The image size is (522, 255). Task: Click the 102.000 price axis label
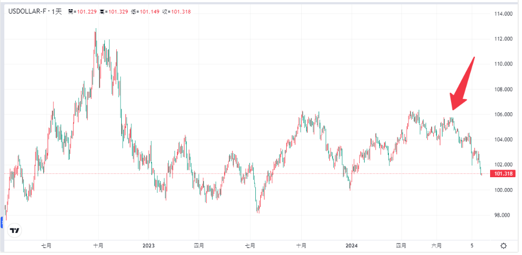coord(504,165)
